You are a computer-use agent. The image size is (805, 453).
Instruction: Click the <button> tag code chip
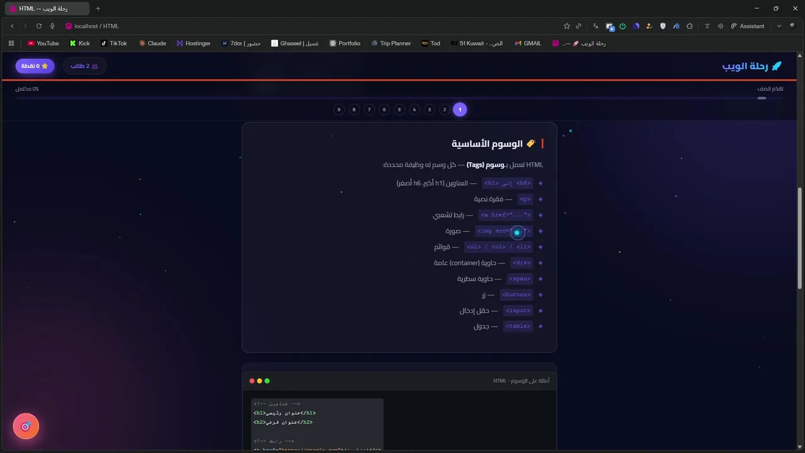pos(516,294)
